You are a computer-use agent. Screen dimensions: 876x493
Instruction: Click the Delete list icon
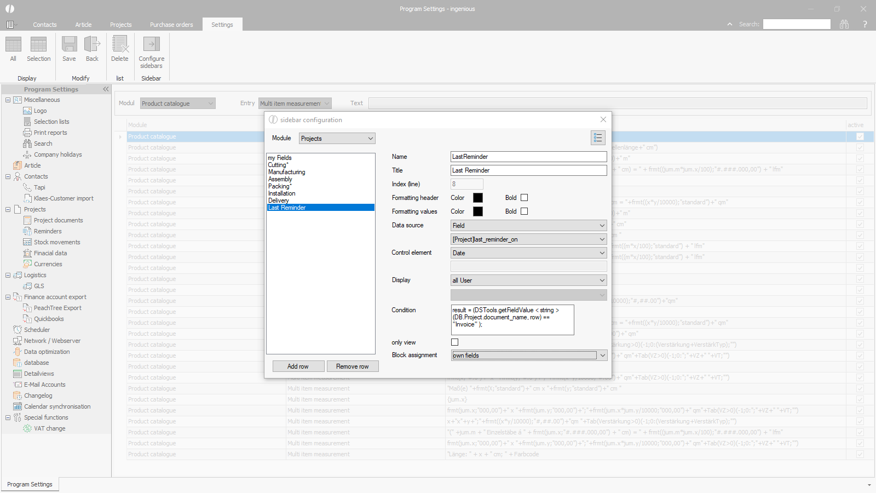coord(119,49)
